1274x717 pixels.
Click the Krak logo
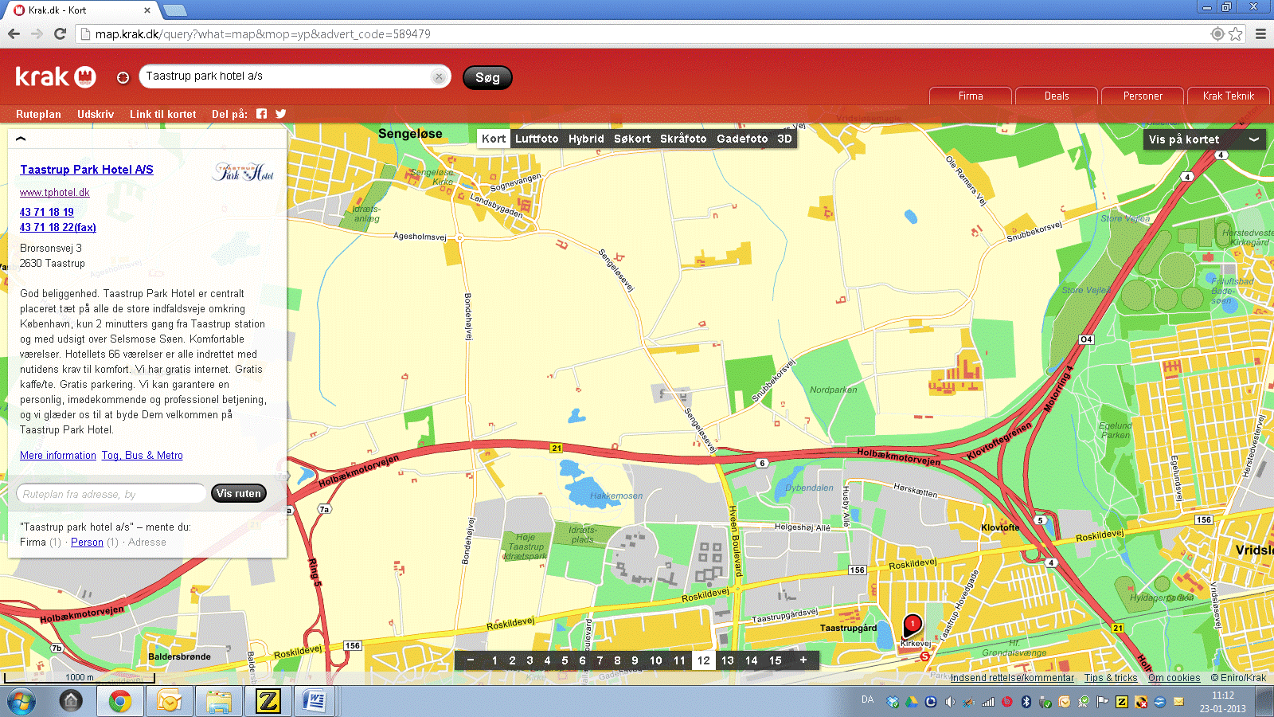56,76
